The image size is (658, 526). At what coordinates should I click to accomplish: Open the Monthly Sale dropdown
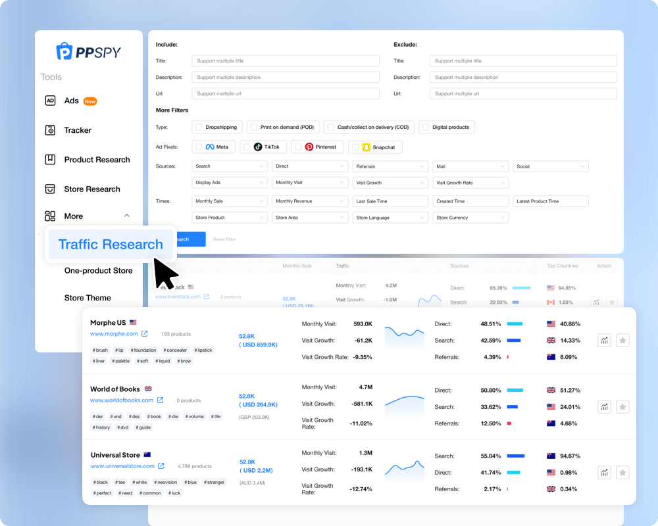click(x=230, y=201)
